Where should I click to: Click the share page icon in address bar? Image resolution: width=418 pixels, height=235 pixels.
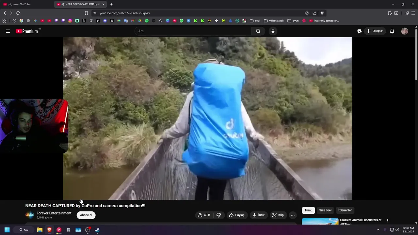tap(314, 13)
